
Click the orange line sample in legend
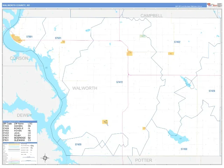14,144
